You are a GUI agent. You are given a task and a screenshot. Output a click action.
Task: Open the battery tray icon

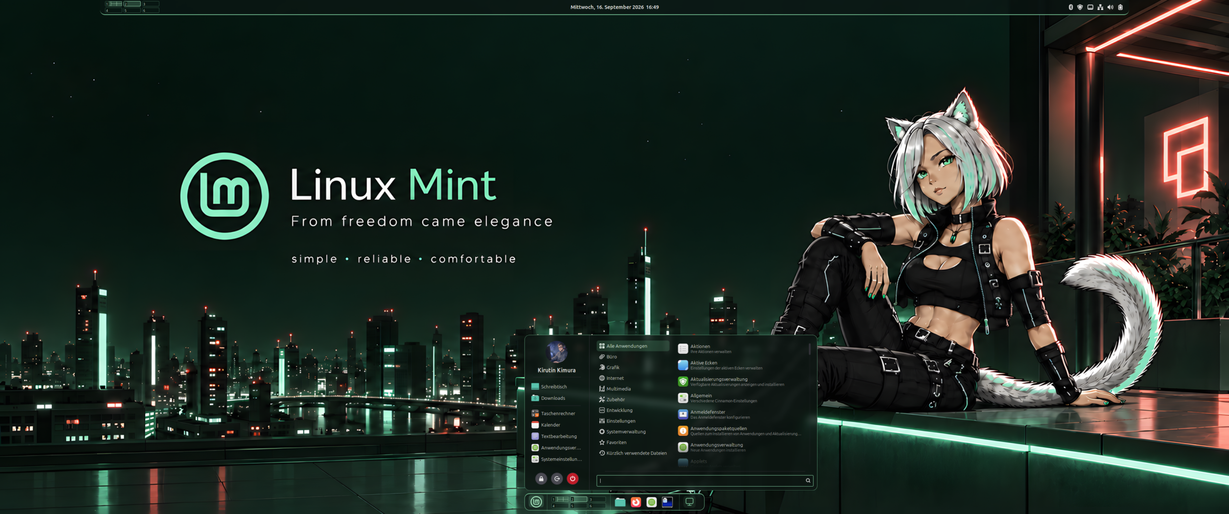point(1121,7)
